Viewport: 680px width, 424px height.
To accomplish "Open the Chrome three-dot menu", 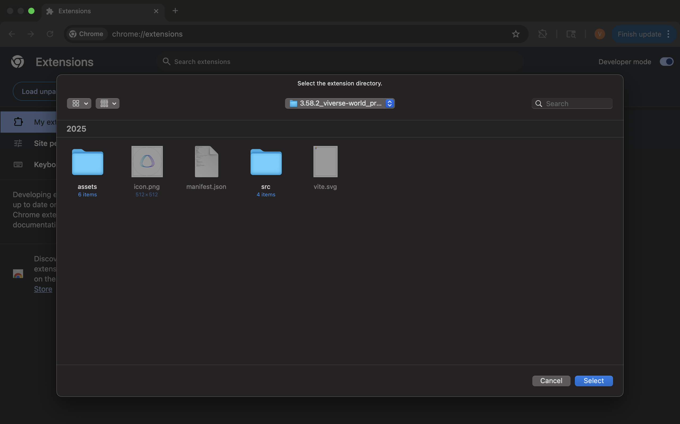I will tap(668, 34).
